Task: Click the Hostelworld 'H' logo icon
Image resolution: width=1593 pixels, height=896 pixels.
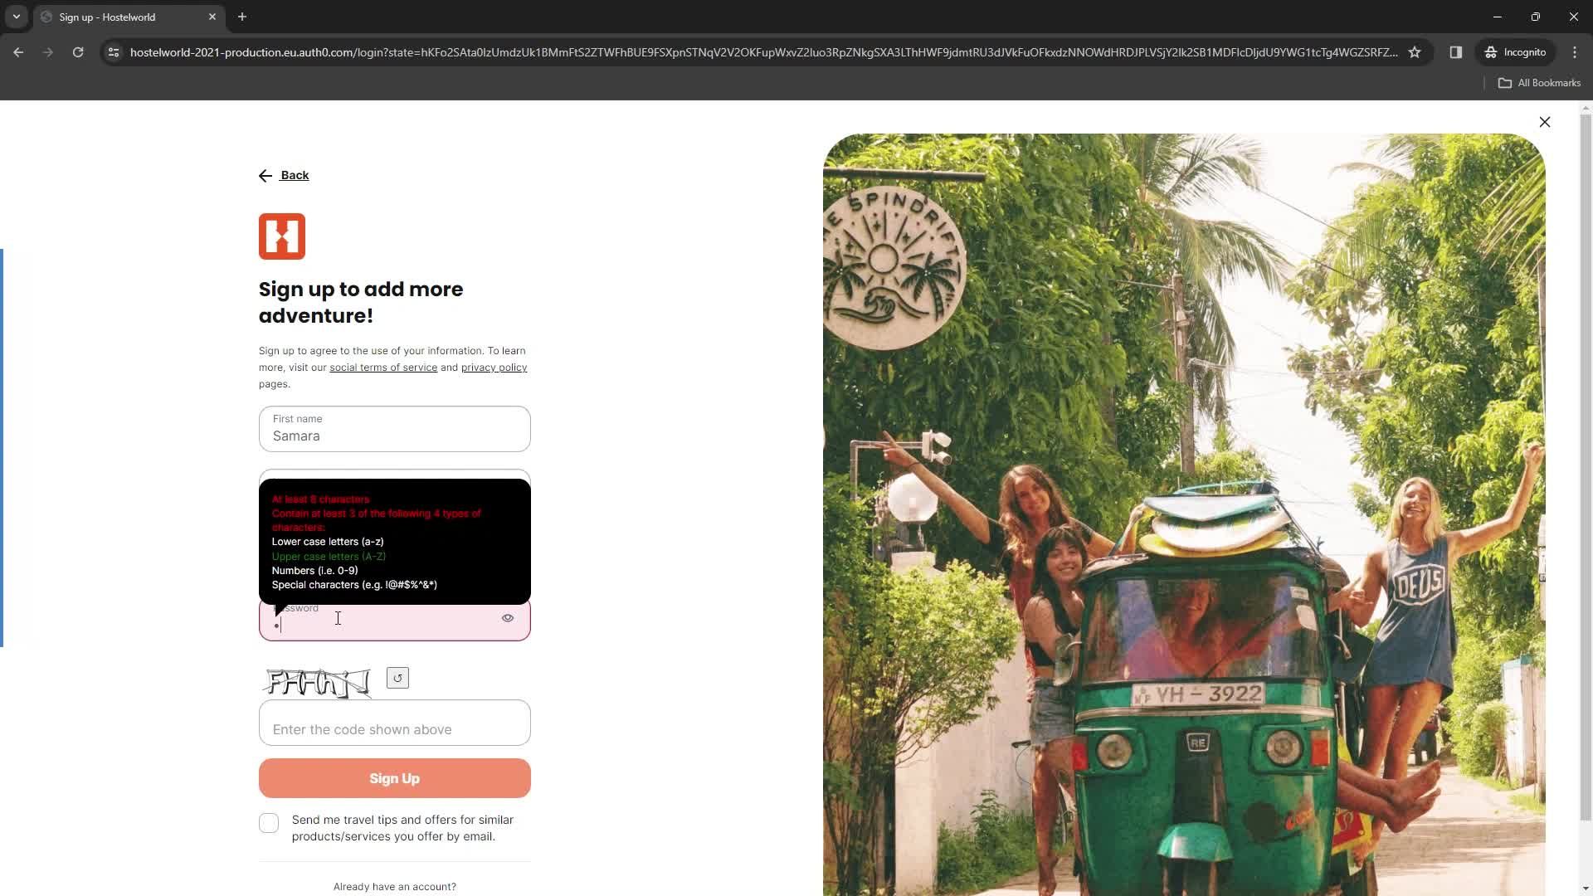Action: (282, 236)
